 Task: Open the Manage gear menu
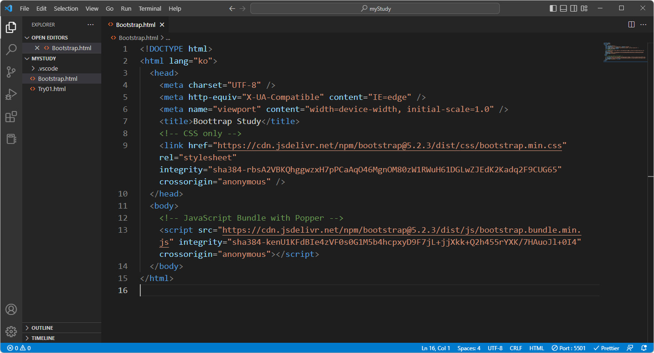[11, 332]
